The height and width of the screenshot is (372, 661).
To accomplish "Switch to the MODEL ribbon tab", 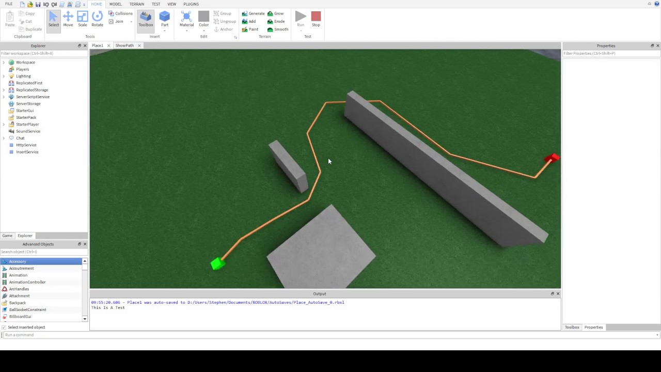I will tap(115, 4).
